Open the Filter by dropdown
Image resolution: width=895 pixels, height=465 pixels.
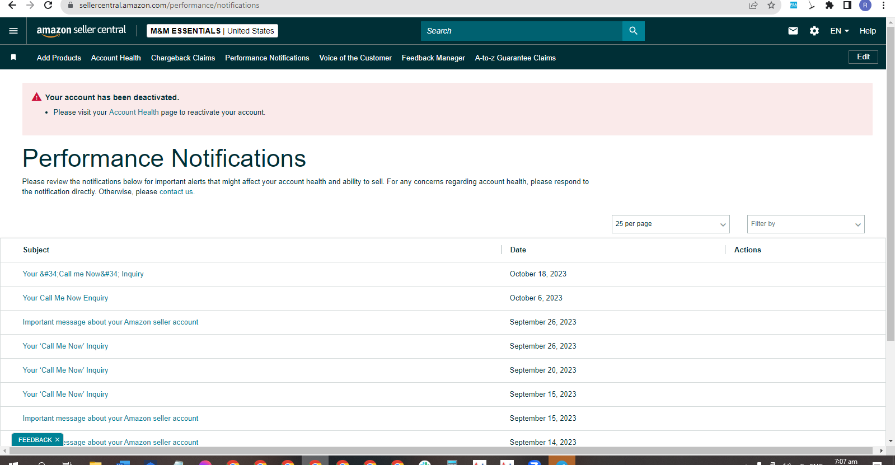806,224
